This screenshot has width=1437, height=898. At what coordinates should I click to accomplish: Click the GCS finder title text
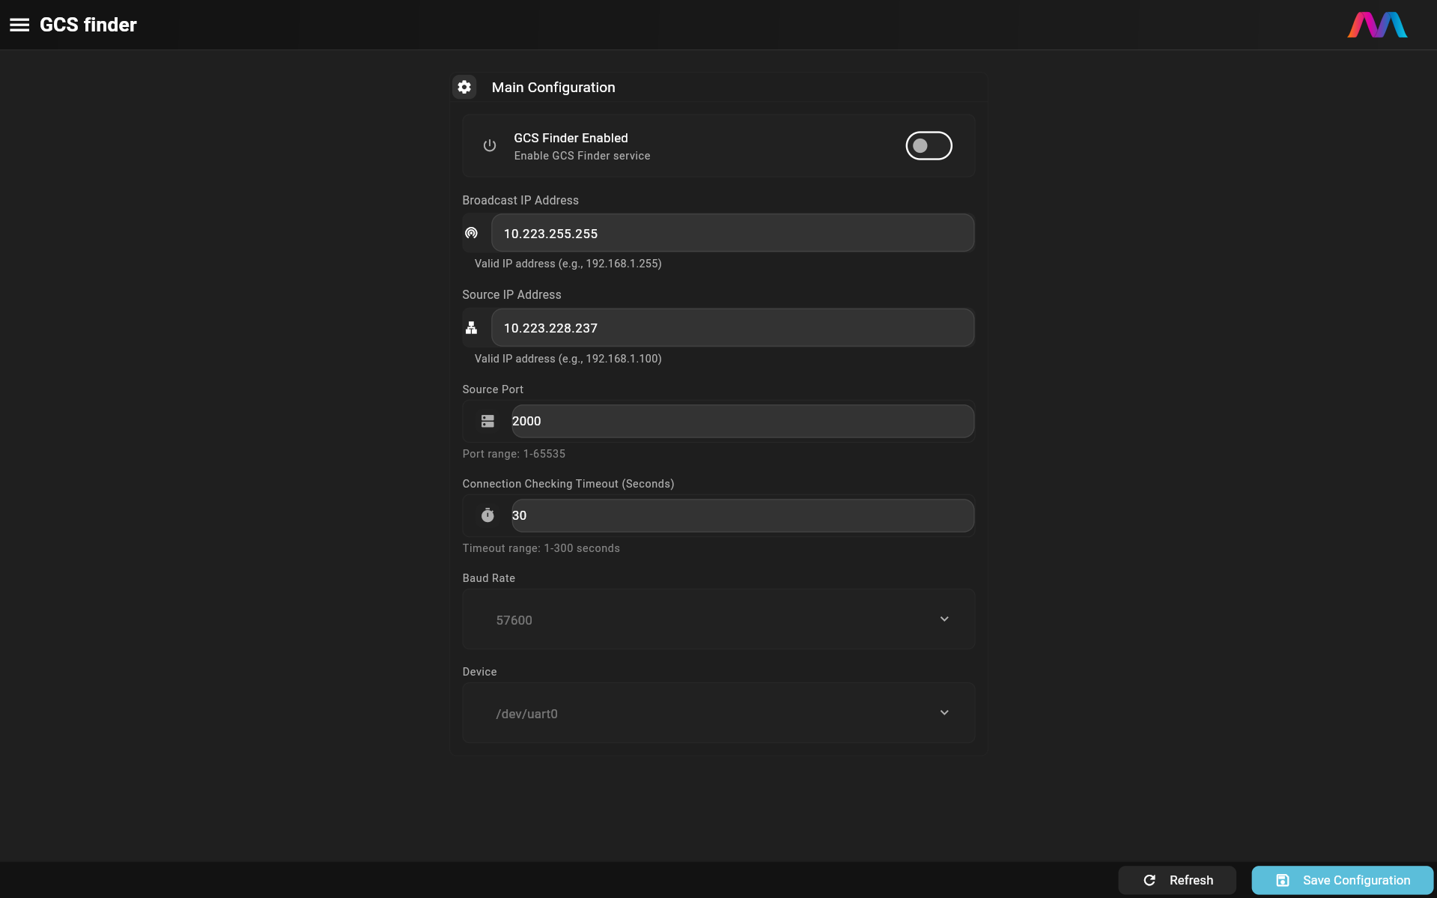pyautogui.click(x=88, y=24)
